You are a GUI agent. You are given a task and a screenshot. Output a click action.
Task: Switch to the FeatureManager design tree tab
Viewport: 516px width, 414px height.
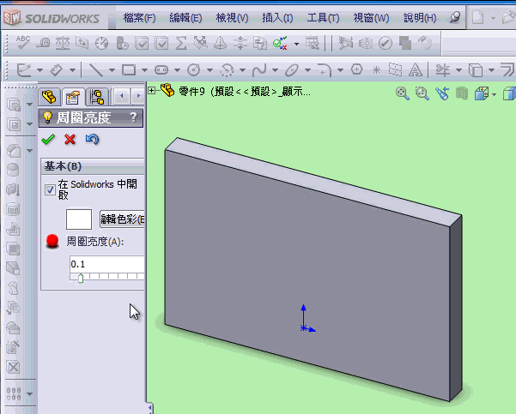point(49,97)
